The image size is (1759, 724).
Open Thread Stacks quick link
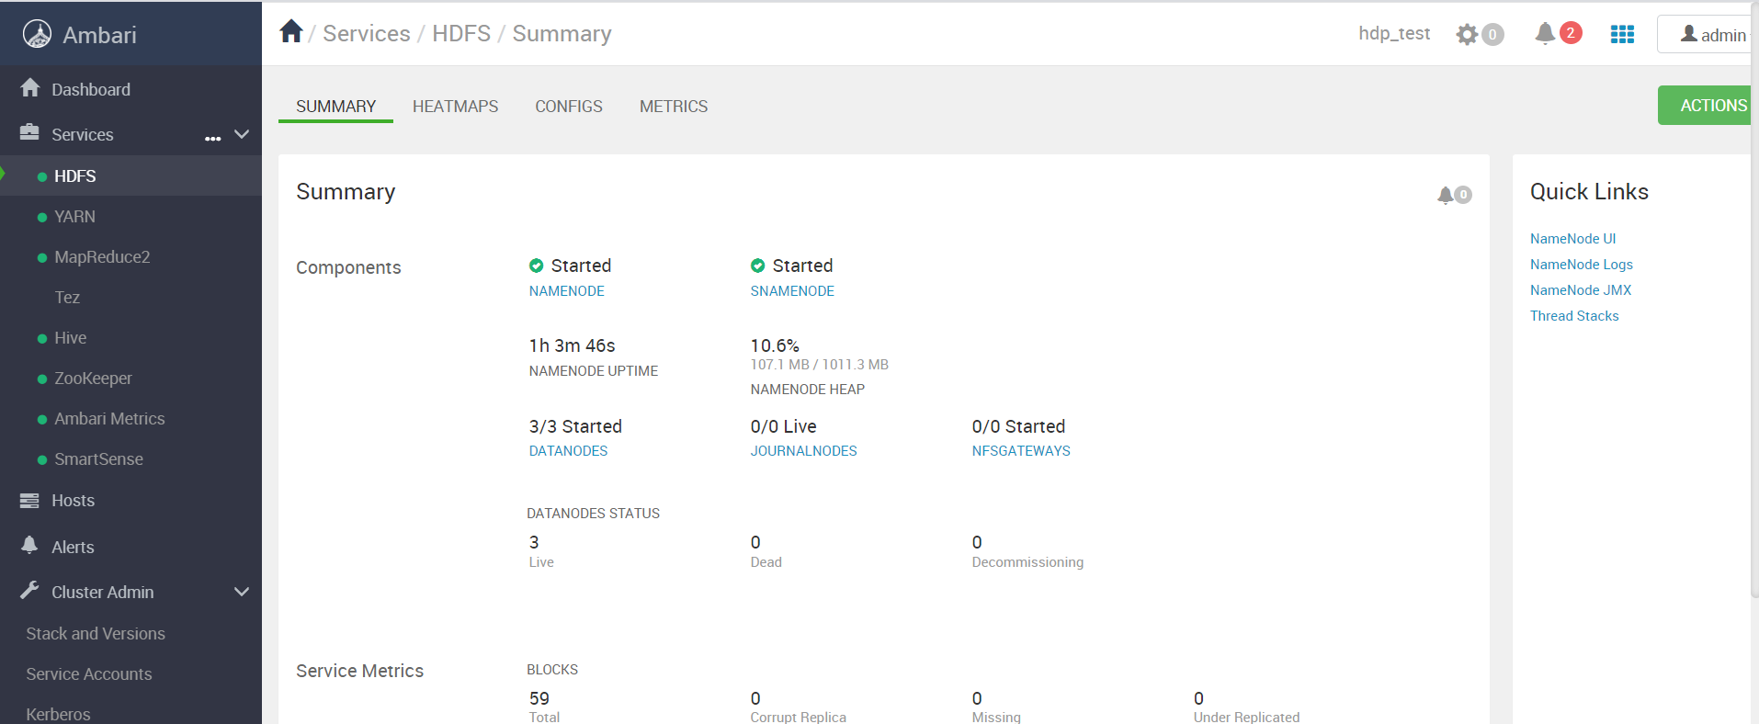1574,316
